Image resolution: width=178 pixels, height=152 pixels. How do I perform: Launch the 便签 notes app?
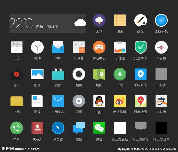pyautogui.click(x=120, y=20)
